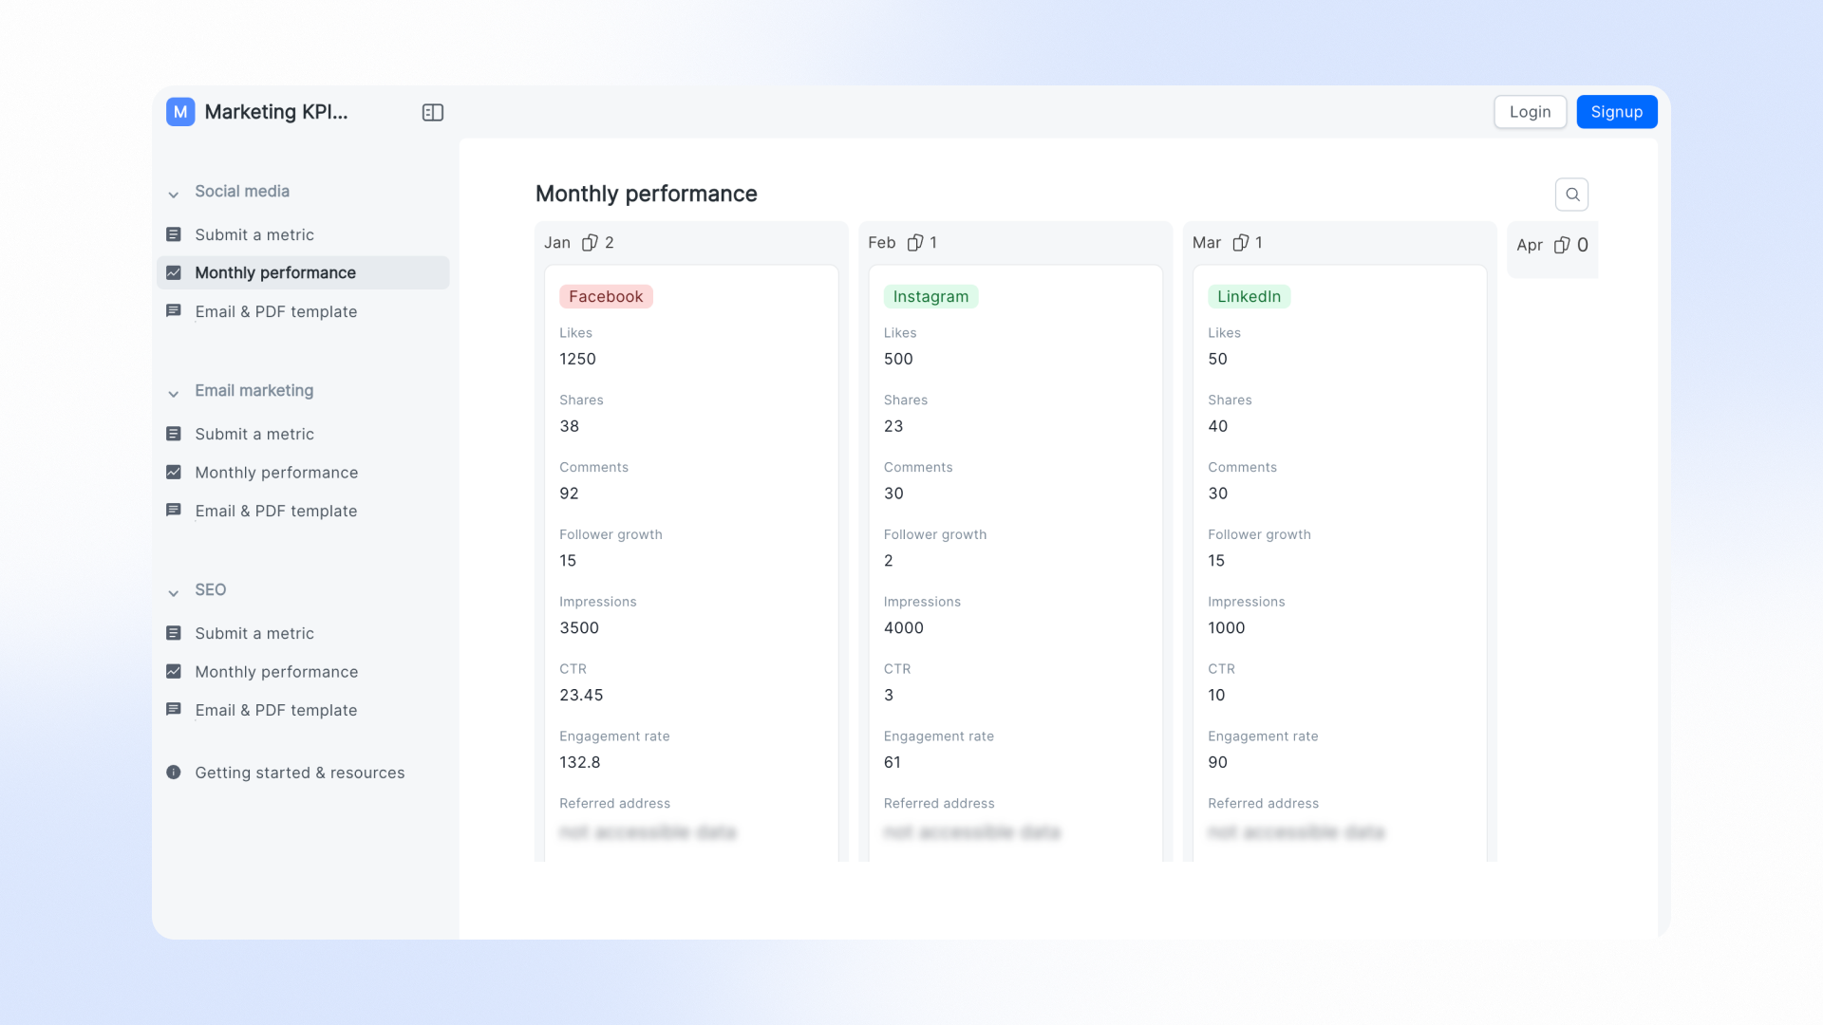Open Submit a metric under Email marketing
1823x1025 pixels.
[x=303, y=434]
